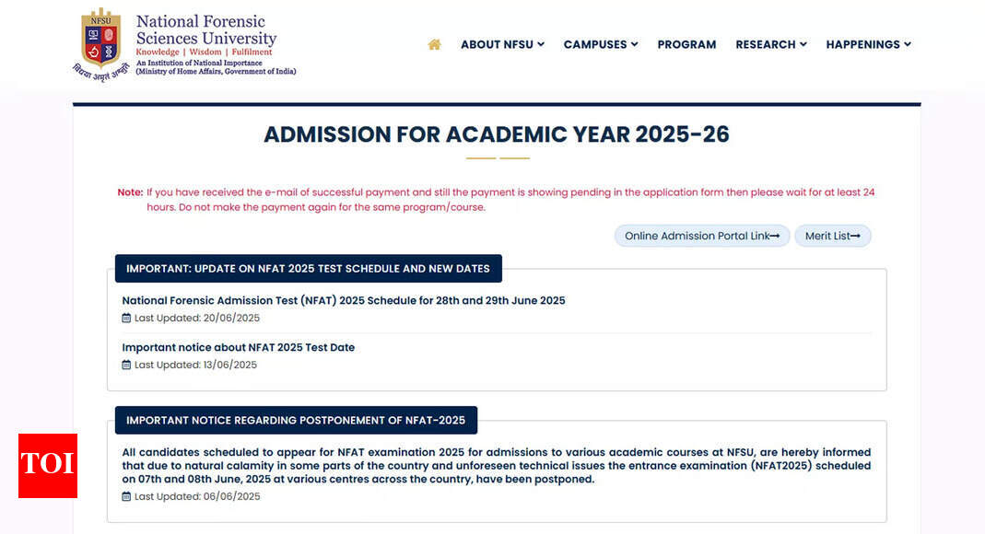Click the NFAT-2025 postponement notice header
This screenshot has width=985, height=534.
(x=296, y=420)
